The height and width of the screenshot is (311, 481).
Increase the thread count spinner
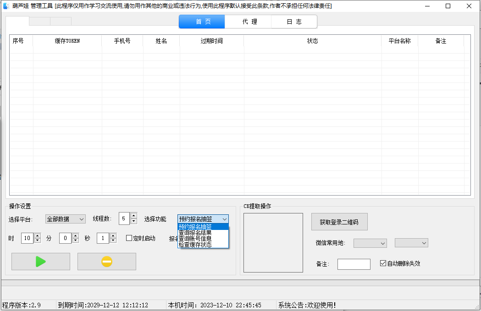[x=133, y=216]
